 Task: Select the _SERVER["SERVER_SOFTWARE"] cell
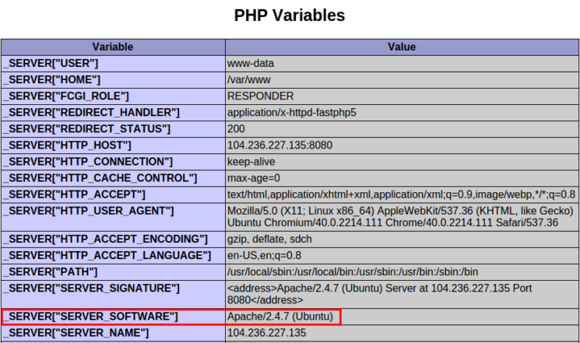tap(113, 317)
